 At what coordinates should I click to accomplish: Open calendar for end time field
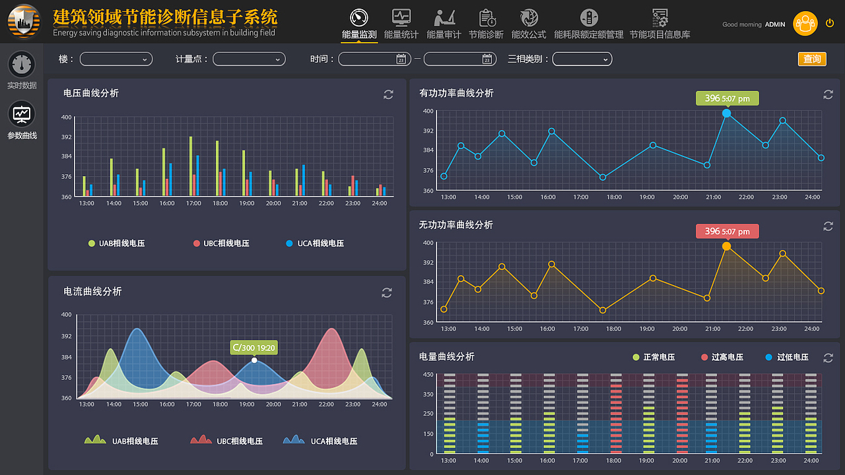pos(487,59)
